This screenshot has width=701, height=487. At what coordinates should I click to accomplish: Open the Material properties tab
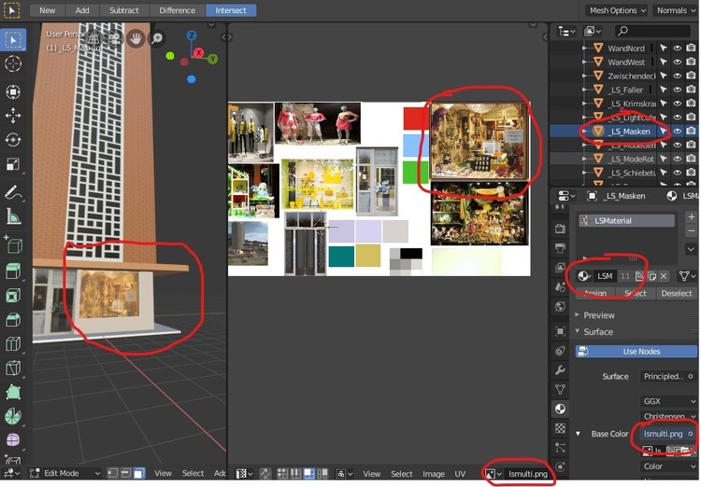click(560, 409)
